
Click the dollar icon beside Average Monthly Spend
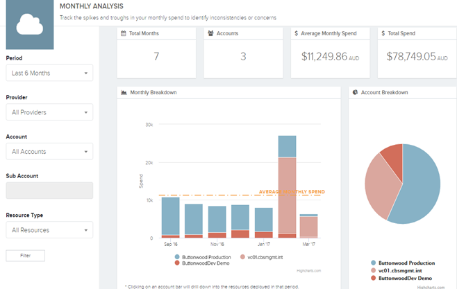(296, 33)
